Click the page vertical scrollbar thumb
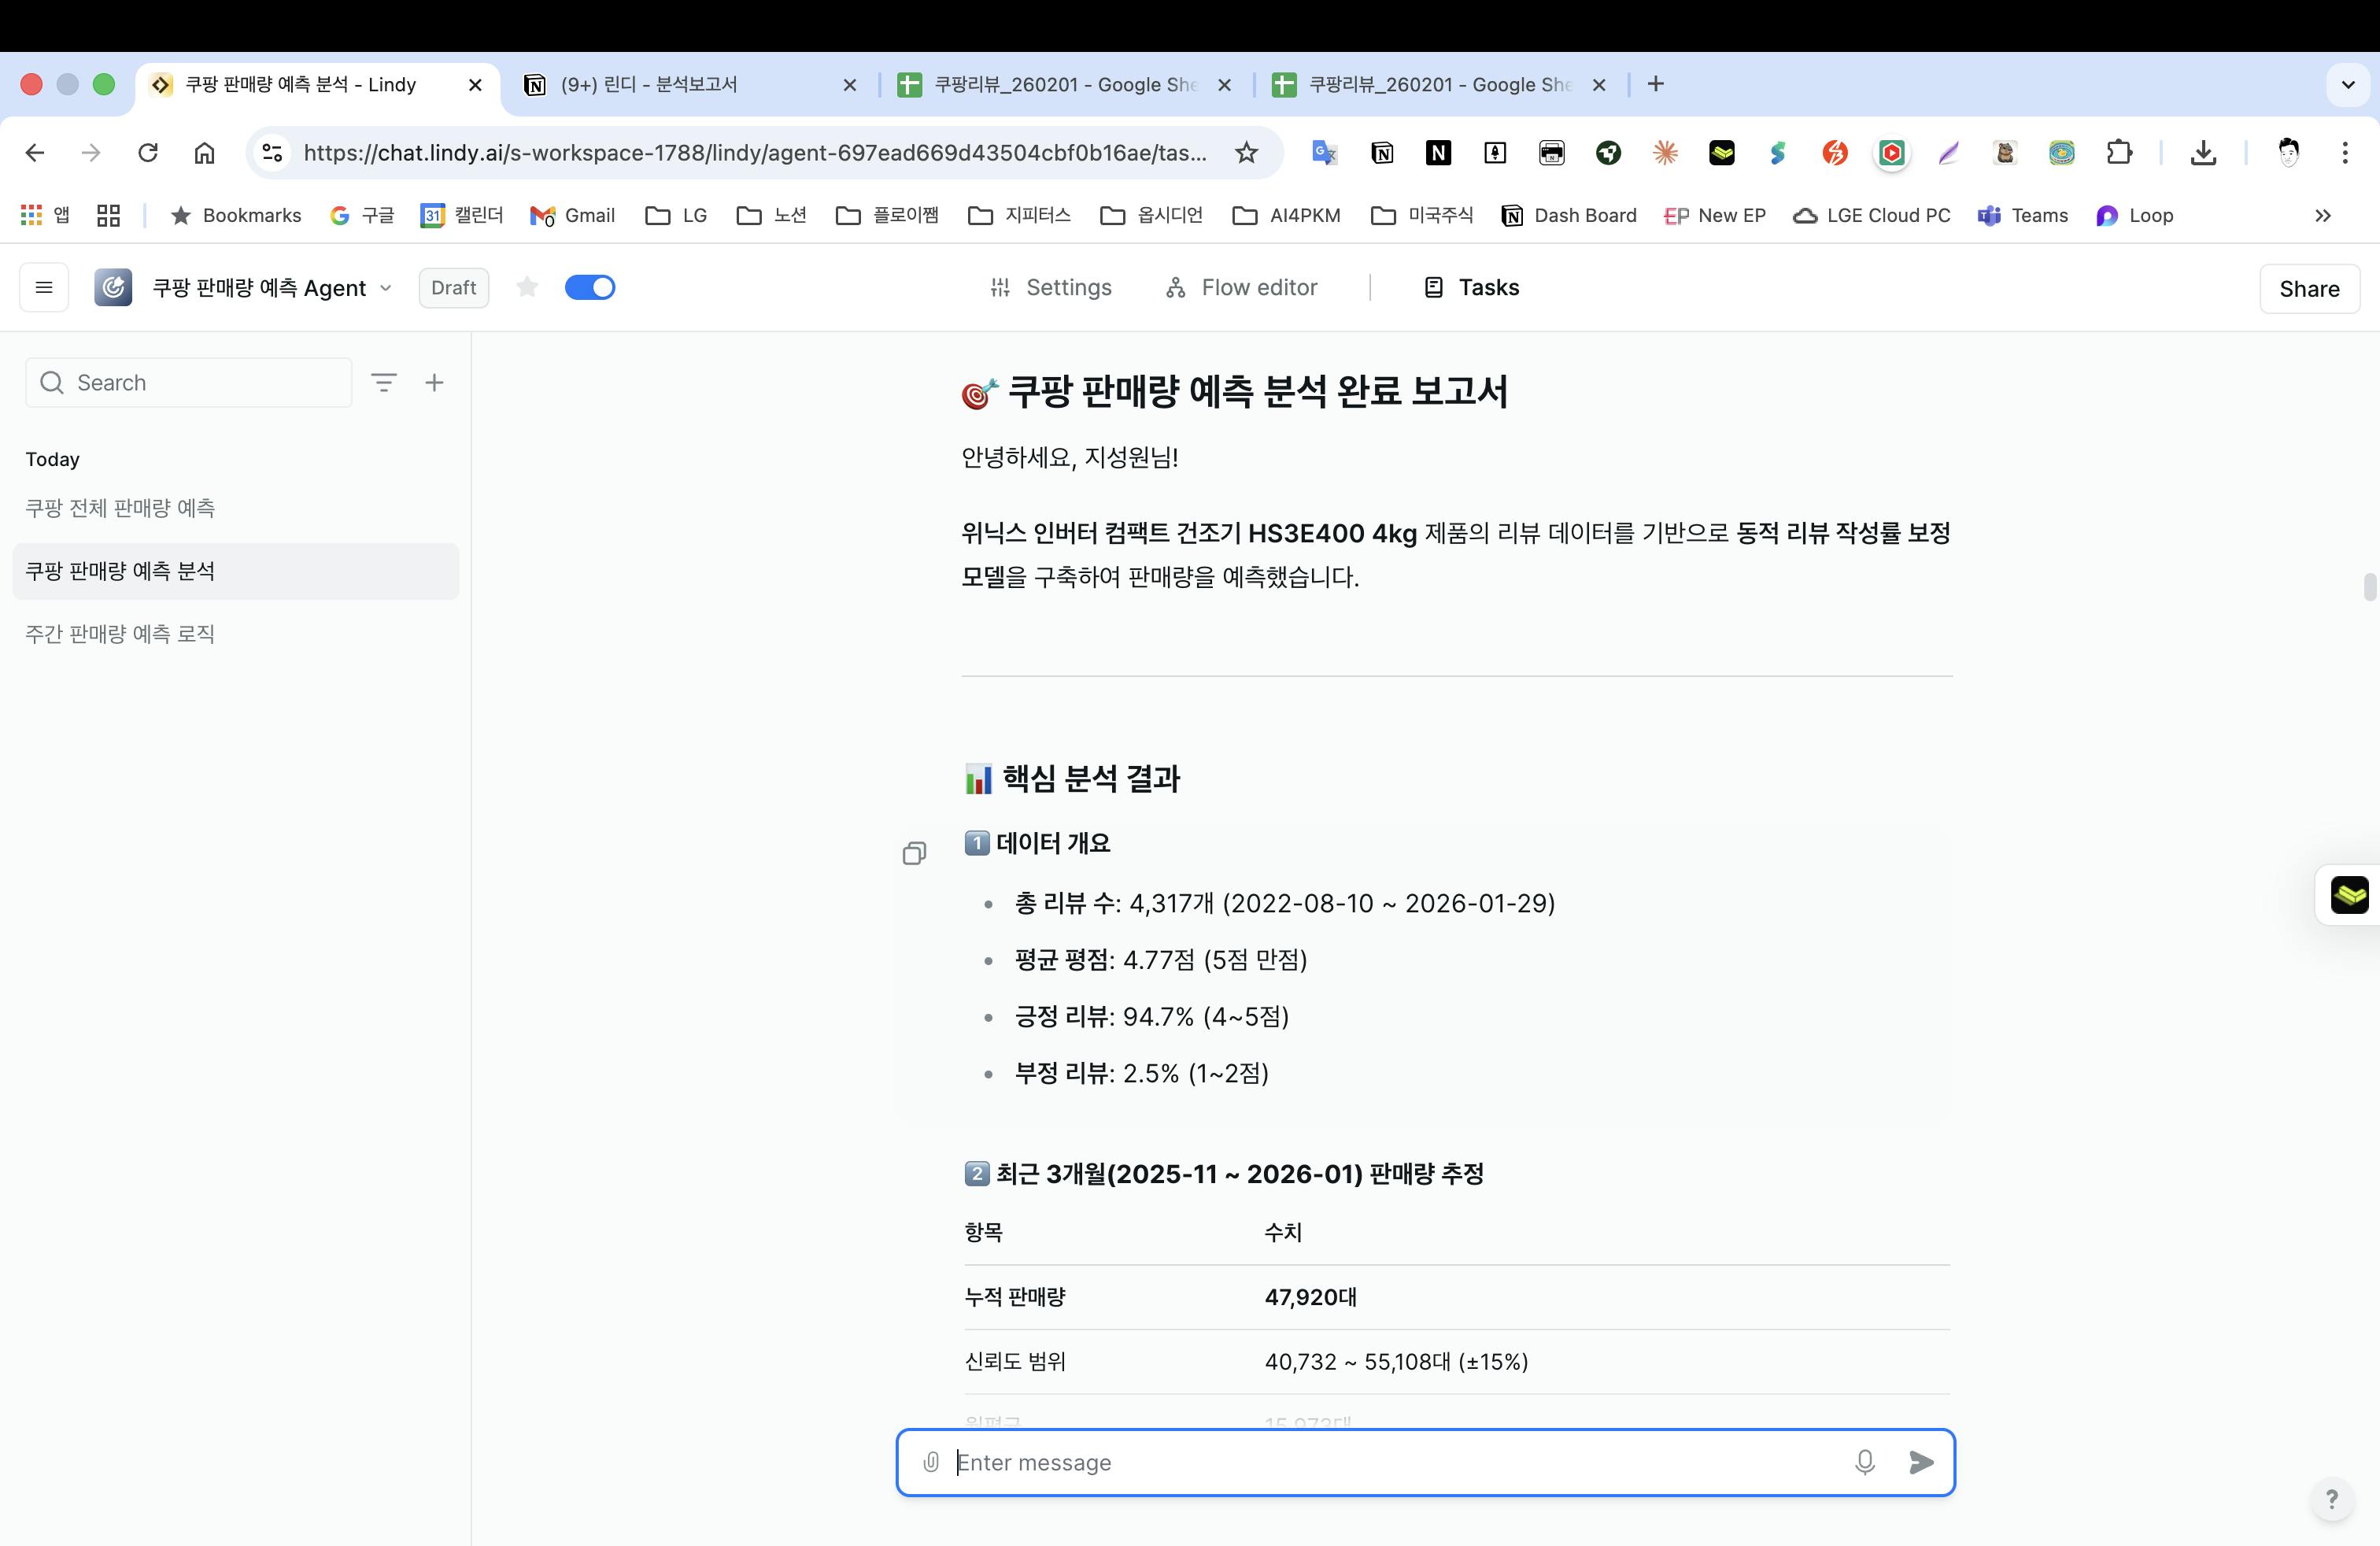This screenshot has width=2380, height=1546. click(2369, 586)
